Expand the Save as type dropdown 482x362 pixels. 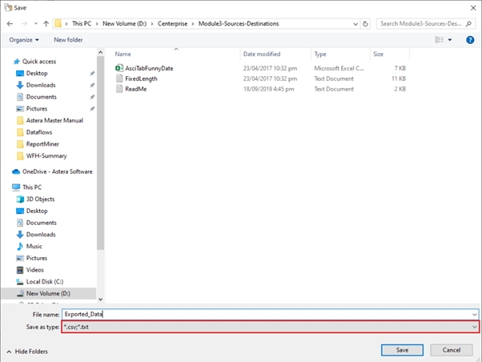[270, 327]
